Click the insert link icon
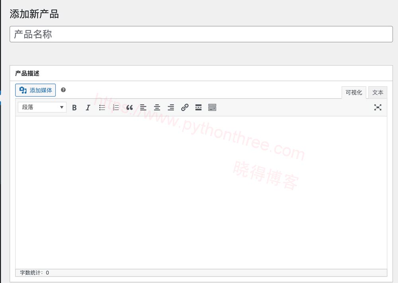This screenshot has height=283, width=398. (x=185, y=107)
